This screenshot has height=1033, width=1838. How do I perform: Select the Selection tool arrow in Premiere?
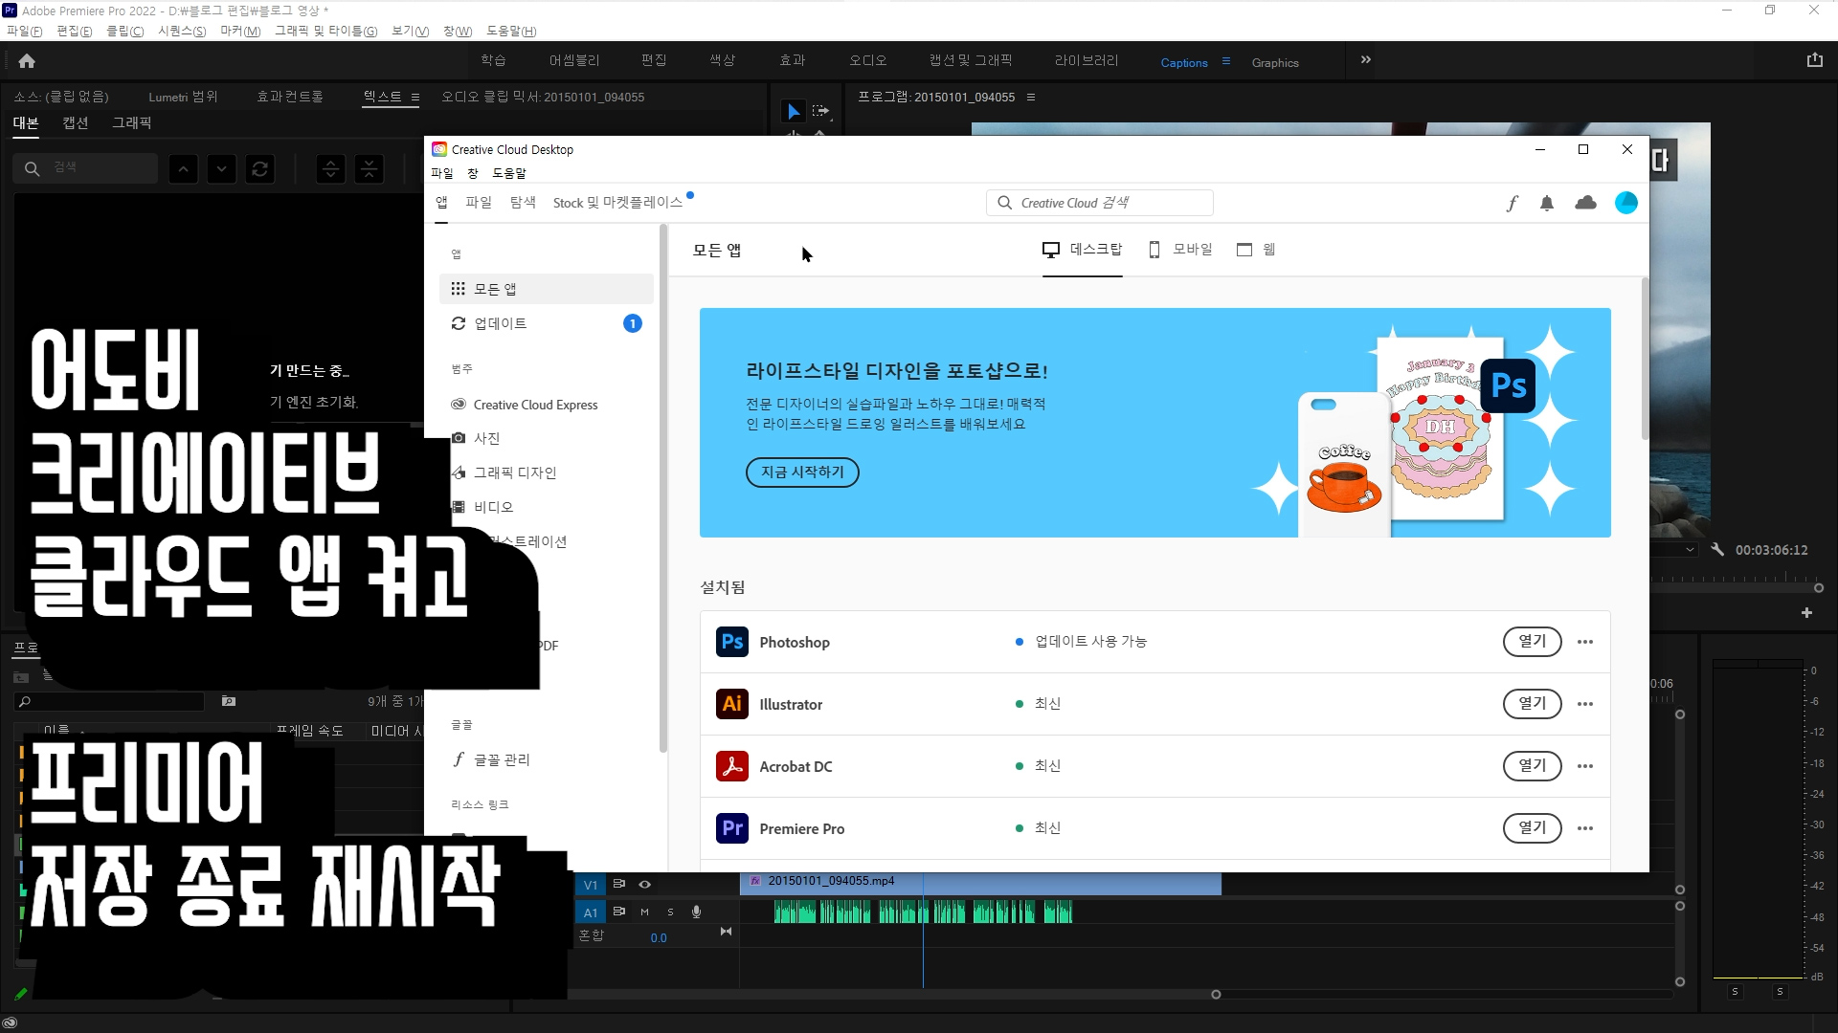pyautogui.click(x=793, y=112)
